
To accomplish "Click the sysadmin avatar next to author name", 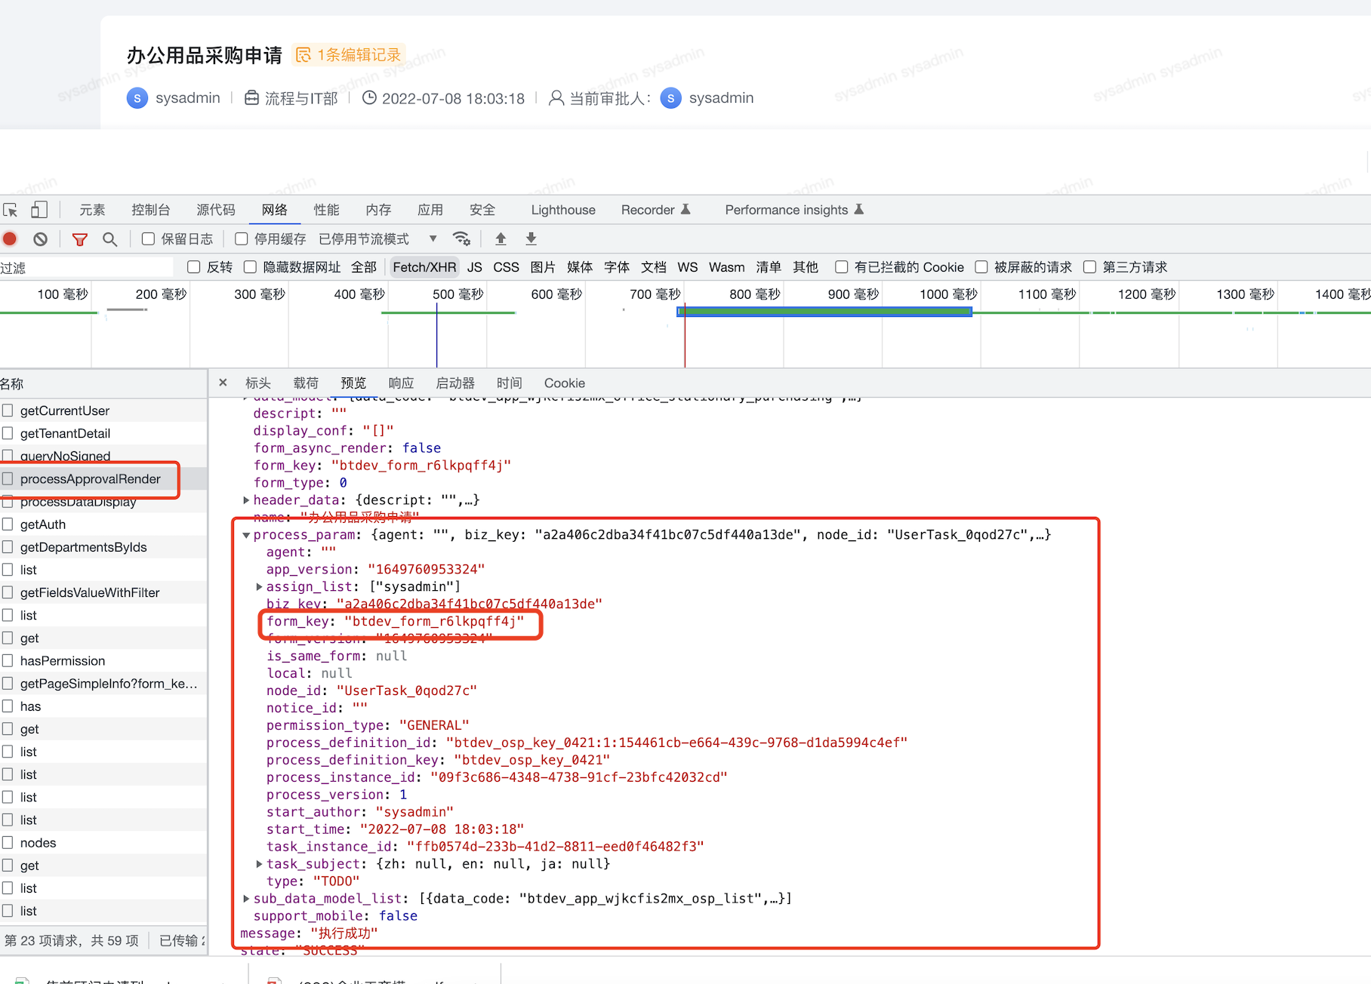I will (137, 98).
